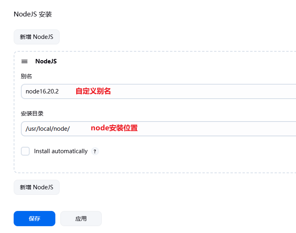The height and width of the screenshot is (233, 296).
Task: Click the bold NodeJS entry title
Action: coord(46,61)
